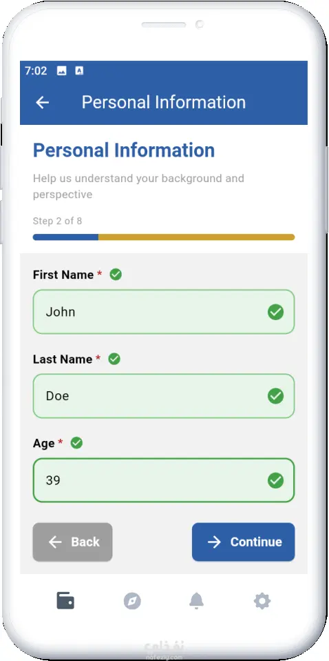
Task: Focus the Age input containing 39
Action: (x=164, y=480)
